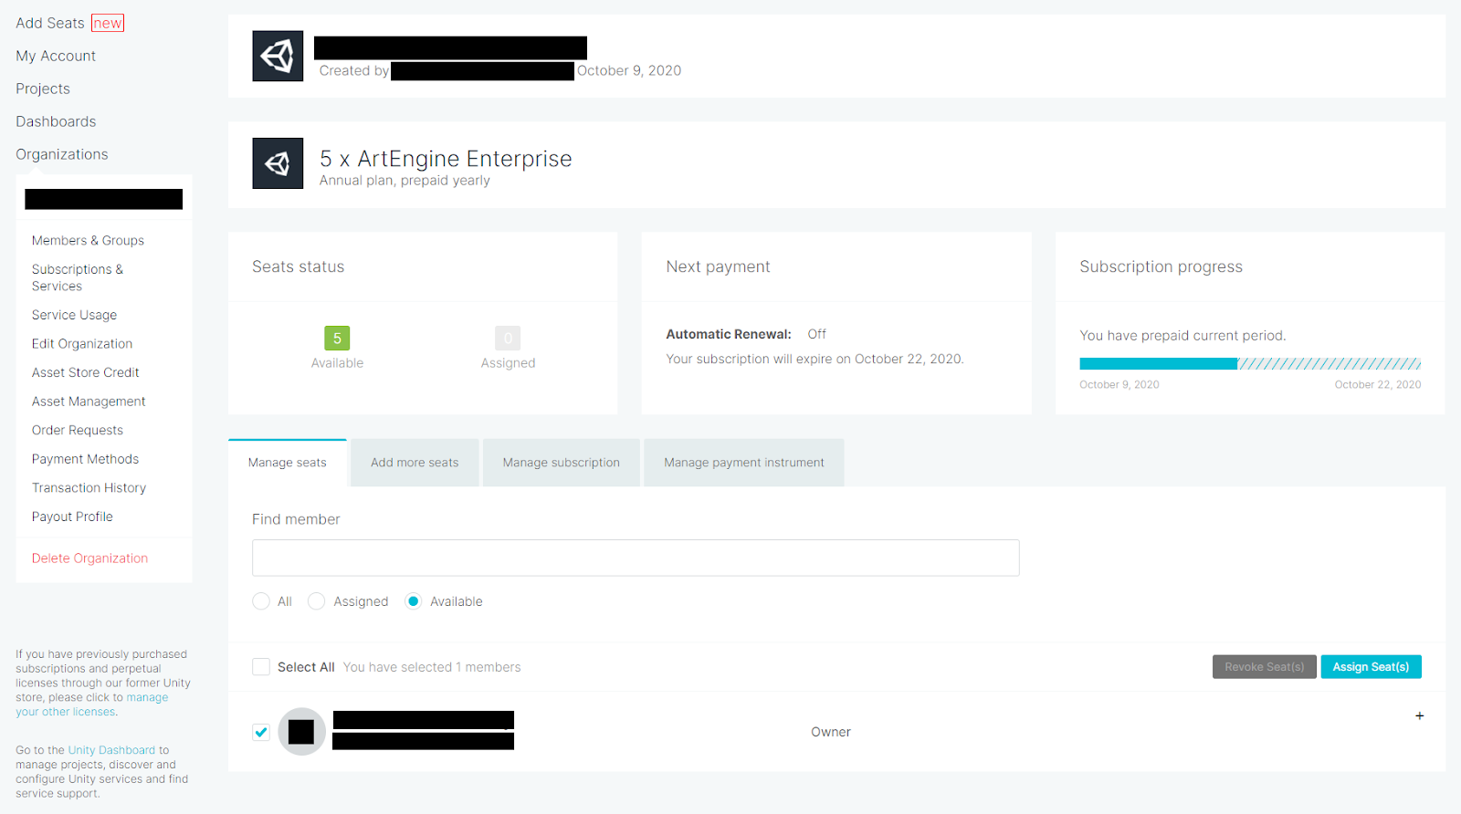Open Asset Management

click(89, 402)
